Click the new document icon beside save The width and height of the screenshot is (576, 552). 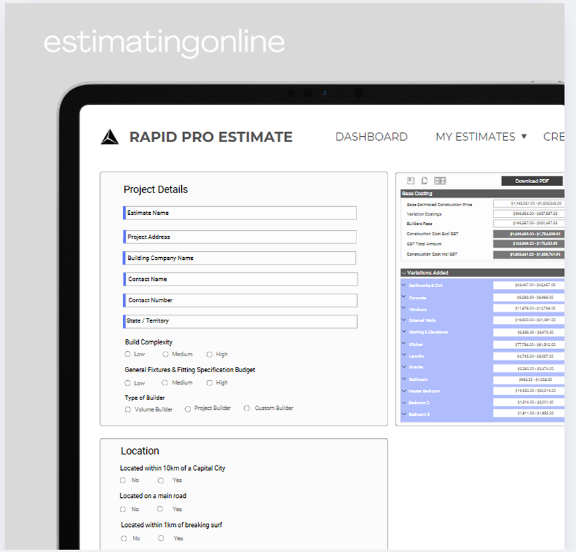(x=425, y=180)
